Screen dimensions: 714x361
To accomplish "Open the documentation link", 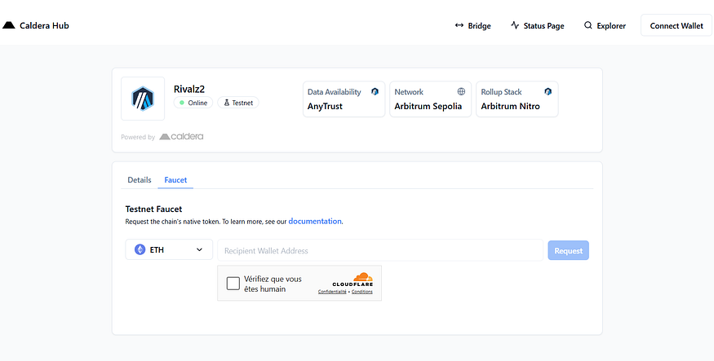I will coord(315,222).
